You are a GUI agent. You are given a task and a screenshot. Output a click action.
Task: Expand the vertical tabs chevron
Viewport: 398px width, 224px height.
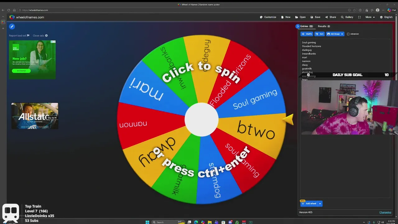[x=3, y=16]
